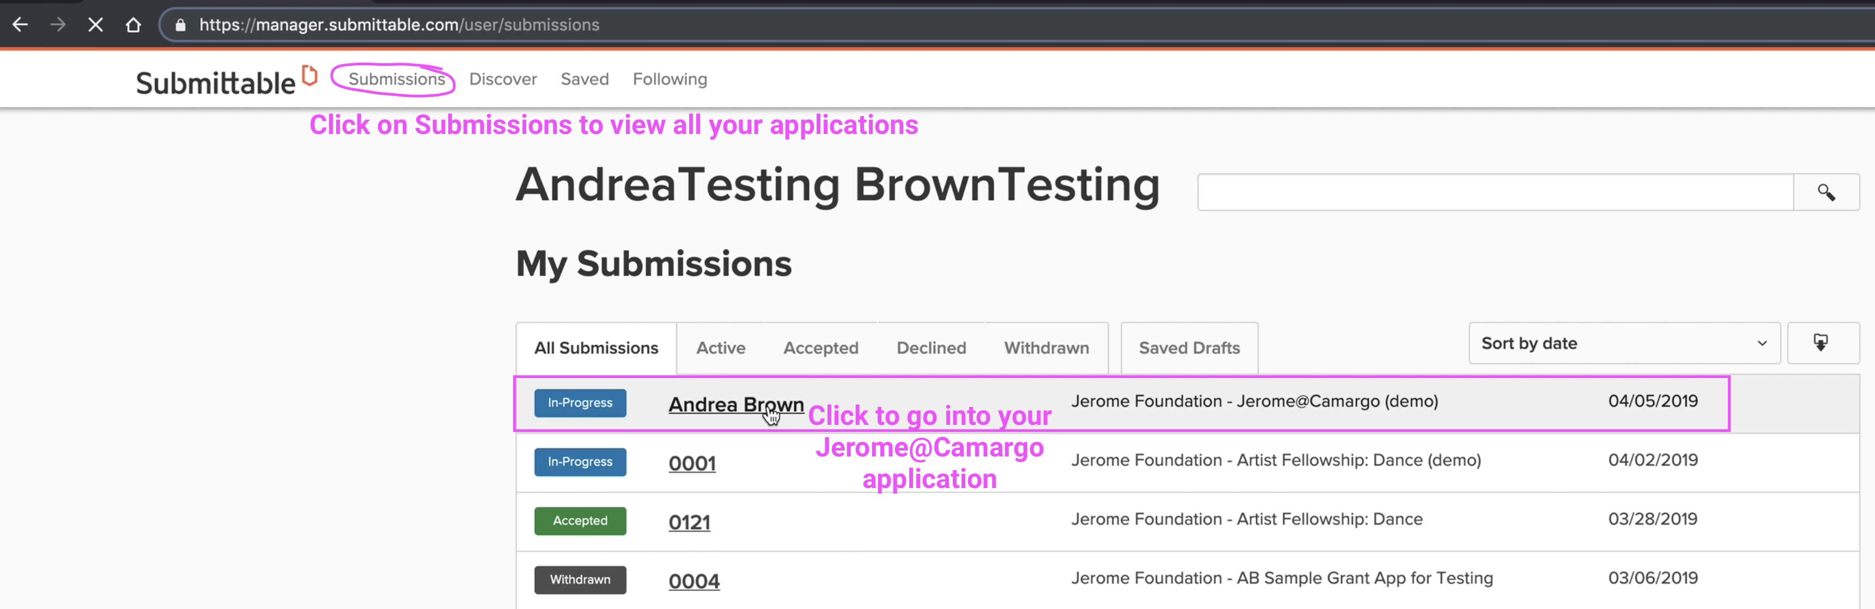This screenshot has height=609, width=1875.
Task: Switch to the Accepted tab
Action: (x=821, y=348)
